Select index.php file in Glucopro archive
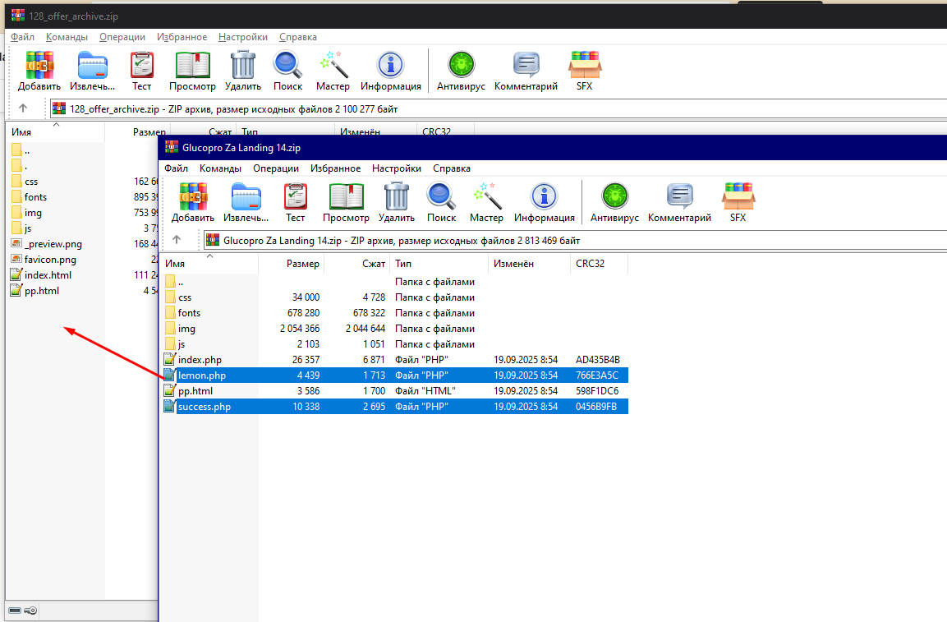 pos(200,360)
